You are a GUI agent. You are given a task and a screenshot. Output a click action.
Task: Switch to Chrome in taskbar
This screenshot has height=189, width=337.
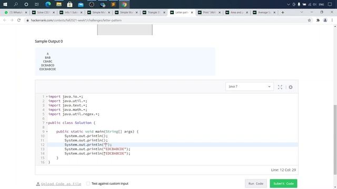pyautogui.click(x=124, y=4)
